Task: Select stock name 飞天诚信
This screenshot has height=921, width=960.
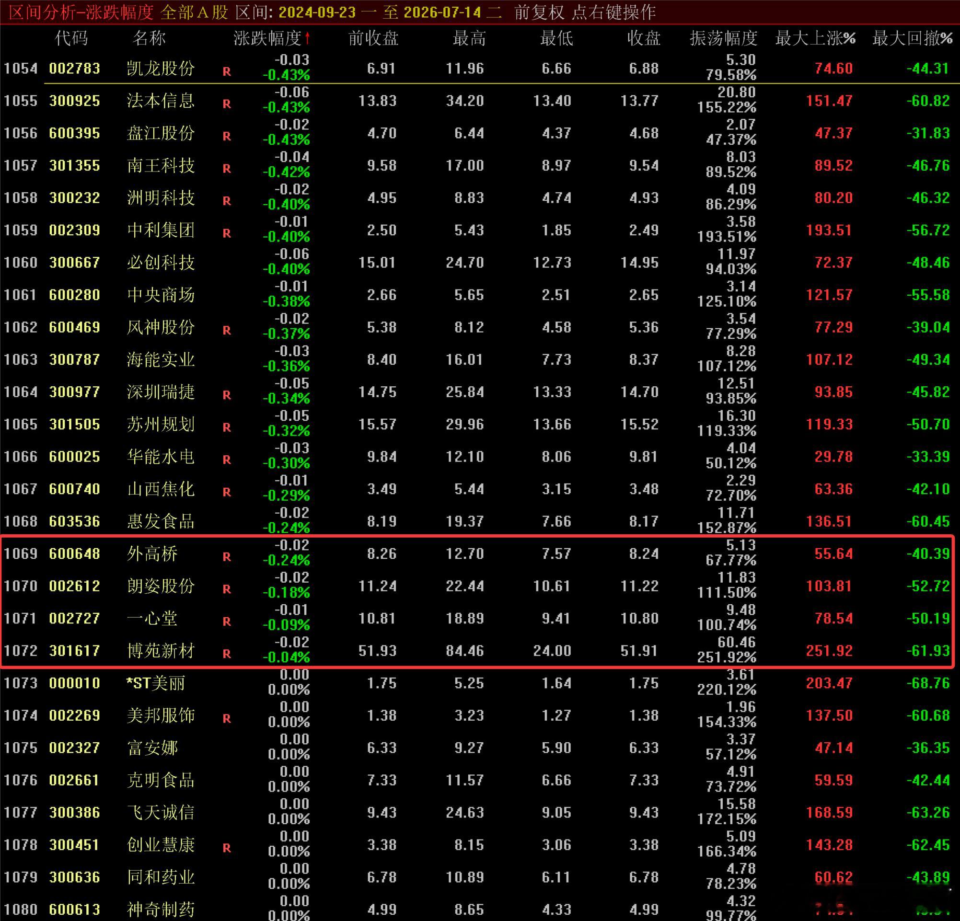Action: 161,812
